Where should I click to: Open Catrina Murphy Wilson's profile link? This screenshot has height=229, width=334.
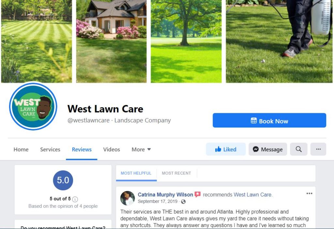point(165,195)
